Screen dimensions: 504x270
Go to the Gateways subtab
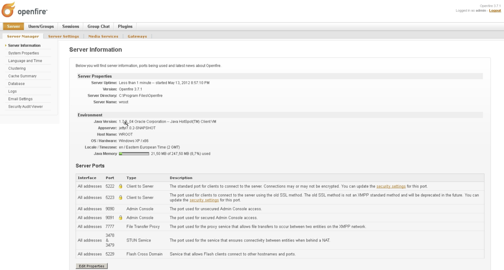137,36
